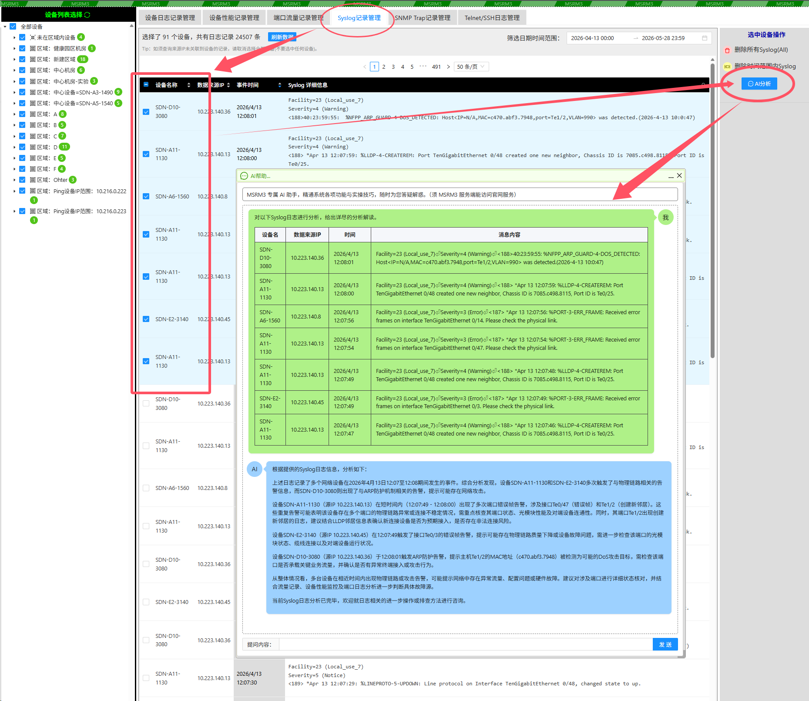Toggle the select-all checkbox in table header
809x701 pixels.
[x=146, y=85]
